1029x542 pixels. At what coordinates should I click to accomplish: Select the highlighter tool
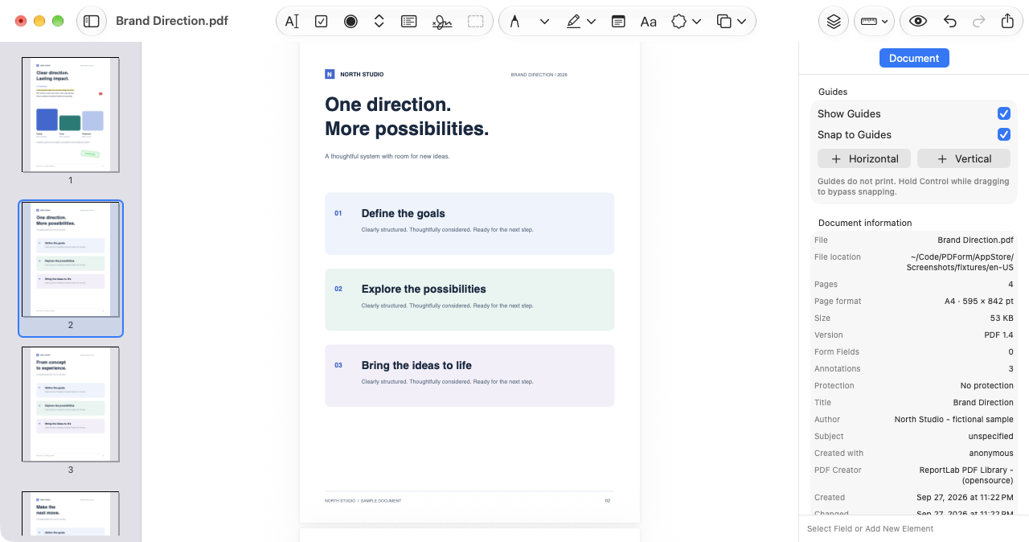[x=573, y=22]
